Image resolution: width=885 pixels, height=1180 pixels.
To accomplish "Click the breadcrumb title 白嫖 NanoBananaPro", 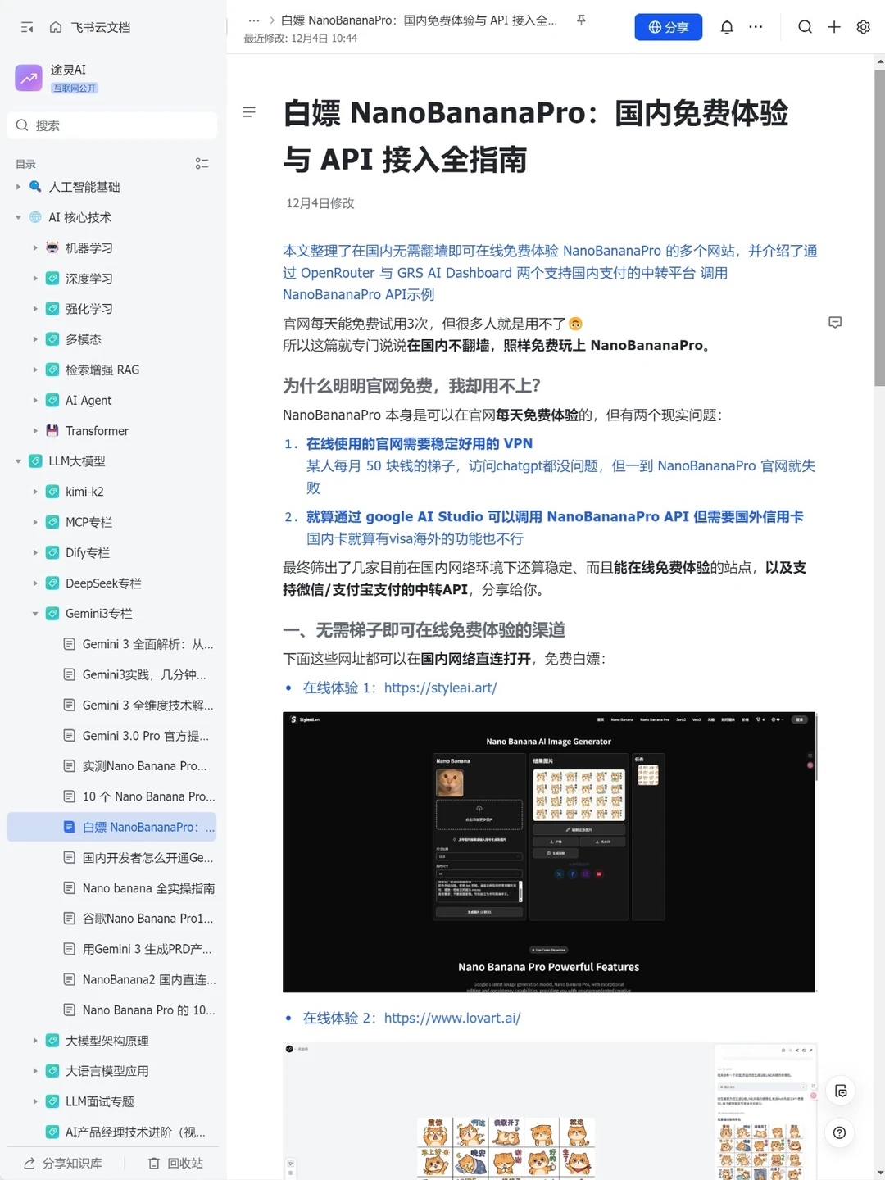I will pos(419,20).
